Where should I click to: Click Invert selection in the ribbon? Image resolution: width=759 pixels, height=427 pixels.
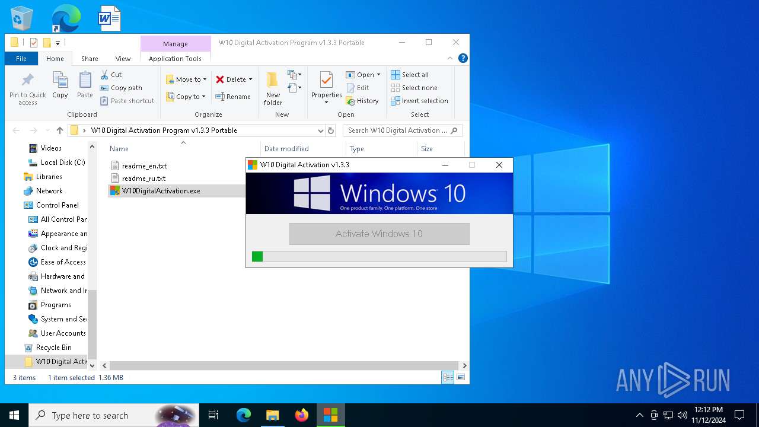pos(420,101)
